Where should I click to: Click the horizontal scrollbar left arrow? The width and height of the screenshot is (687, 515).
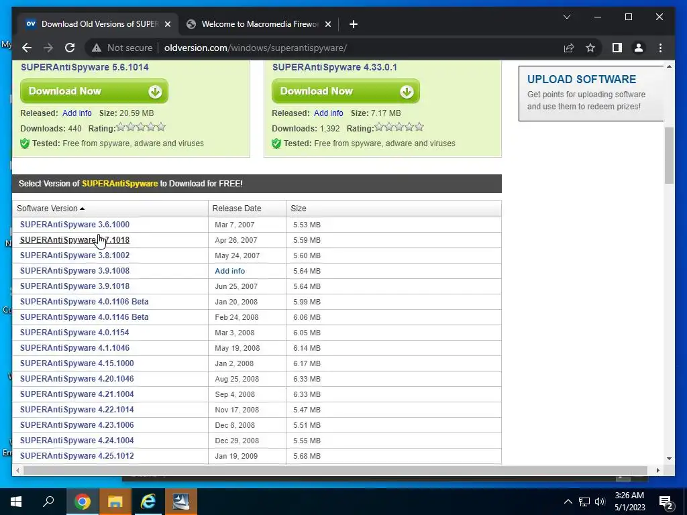(17, 470)
